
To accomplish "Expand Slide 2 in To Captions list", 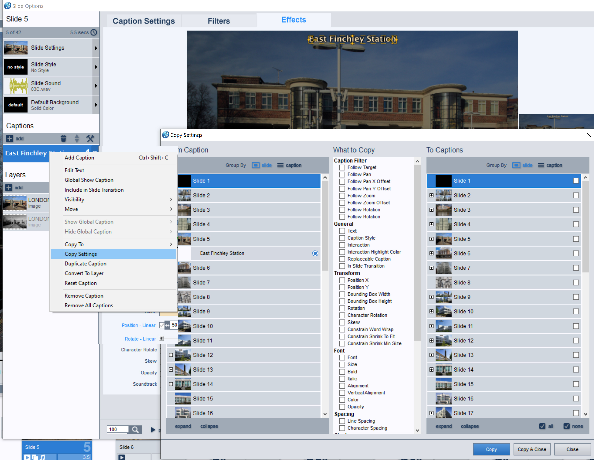I will (x=432, y=195).
